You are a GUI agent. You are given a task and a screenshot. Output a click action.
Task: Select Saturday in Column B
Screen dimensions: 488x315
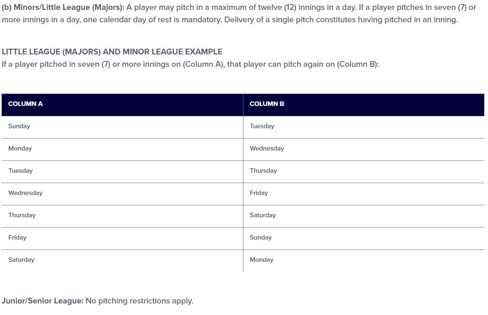363,216
